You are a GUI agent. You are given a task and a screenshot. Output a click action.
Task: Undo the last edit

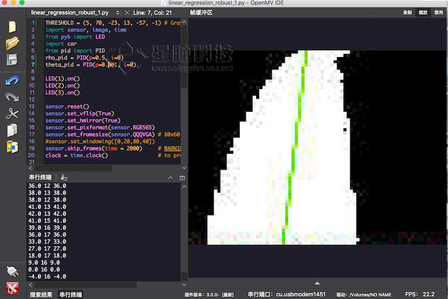coord(12,80)
